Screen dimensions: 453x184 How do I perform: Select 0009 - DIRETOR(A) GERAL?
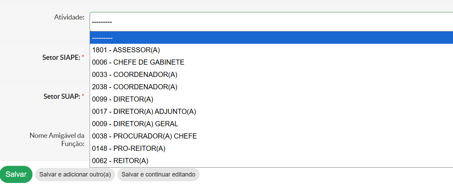click(135, 124)
